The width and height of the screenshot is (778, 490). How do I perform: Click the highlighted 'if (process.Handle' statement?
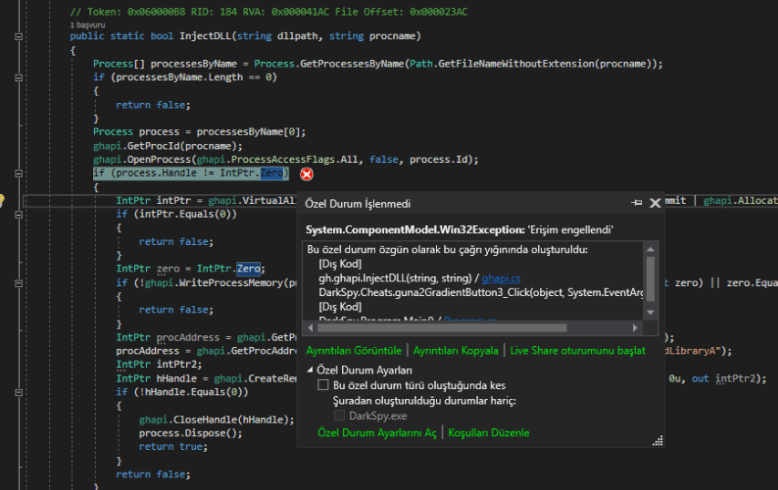(191, 173)
